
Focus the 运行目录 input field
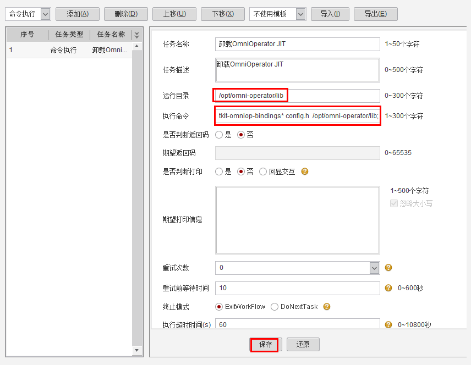click(x=297, y=96)
